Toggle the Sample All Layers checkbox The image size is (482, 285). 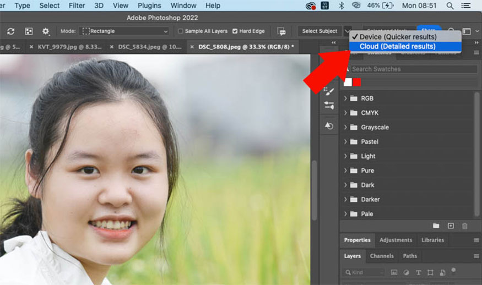click(181, 31)
